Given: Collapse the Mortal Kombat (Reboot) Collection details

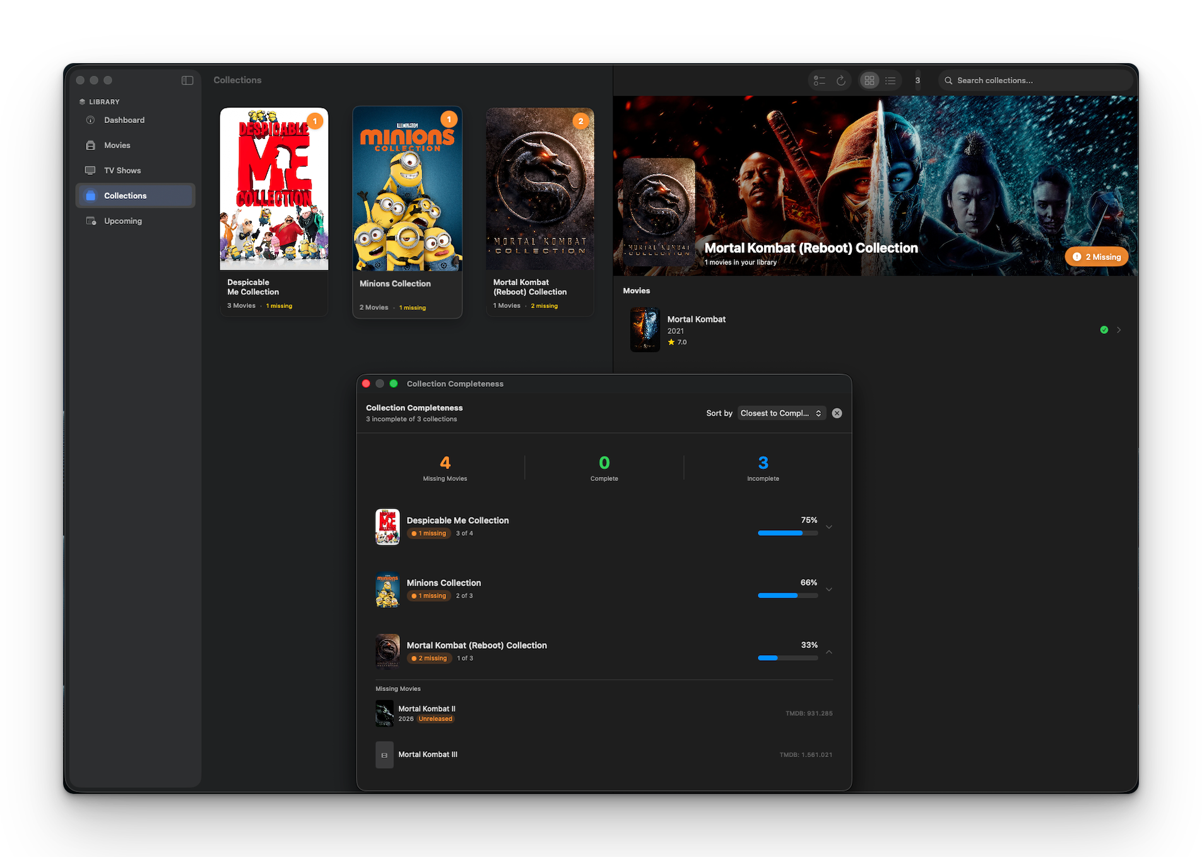Looking at the screenshot, I should (x=829, y=651).
